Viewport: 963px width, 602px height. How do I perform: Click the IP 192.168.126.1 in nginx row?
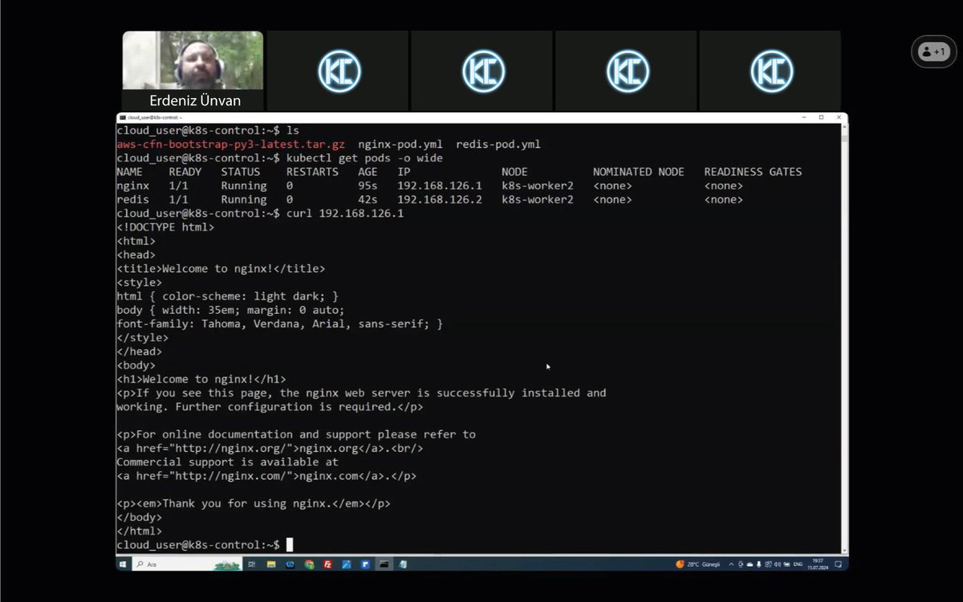tap(440, 185)
